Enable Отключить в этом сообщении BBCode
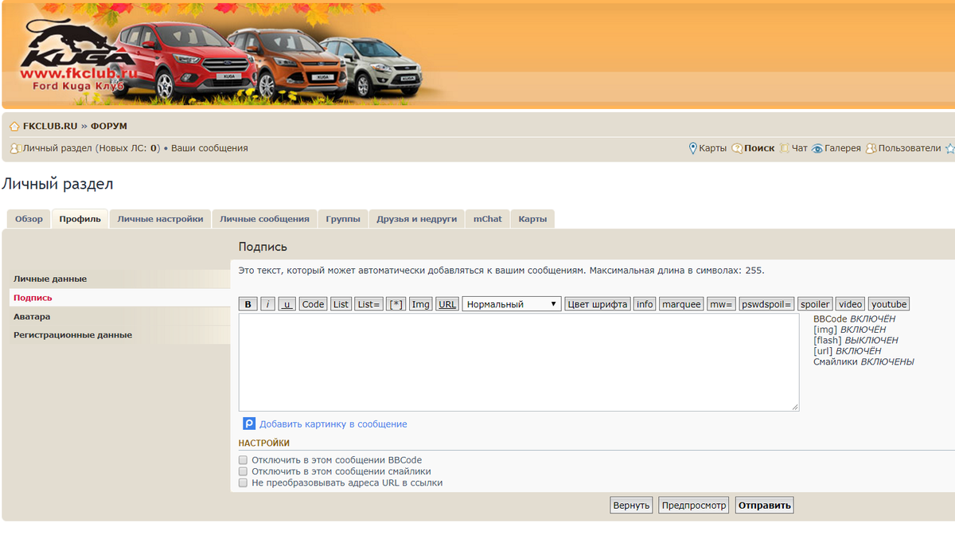 point(244,460)
